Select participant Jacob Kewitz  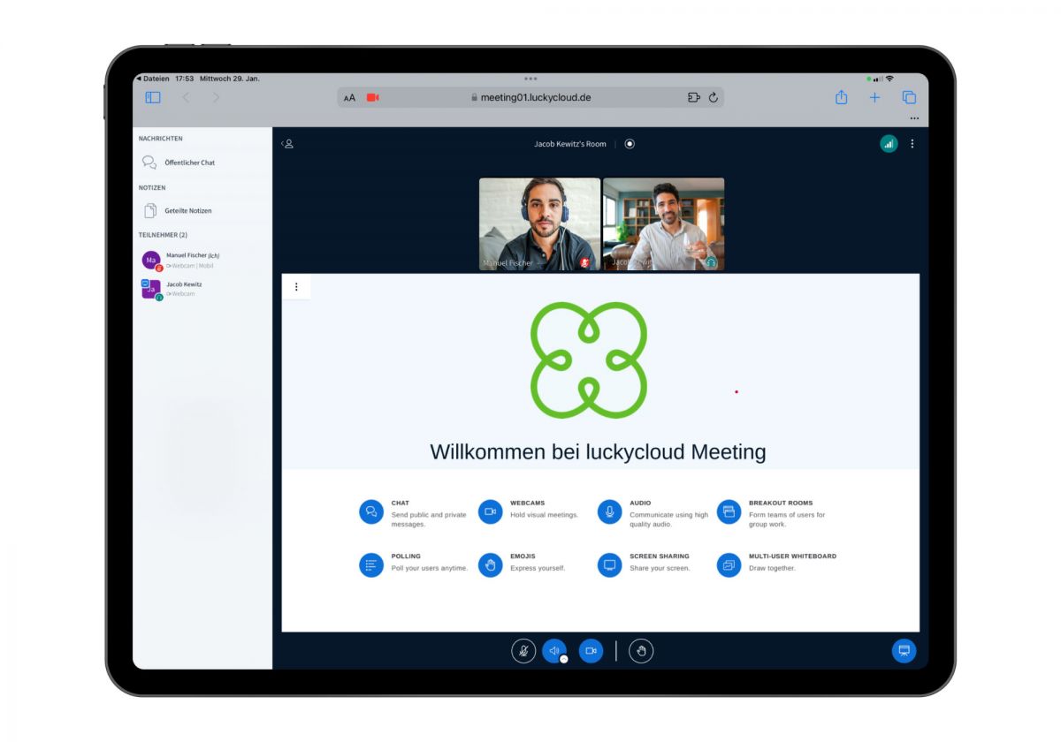coord(202,289)
